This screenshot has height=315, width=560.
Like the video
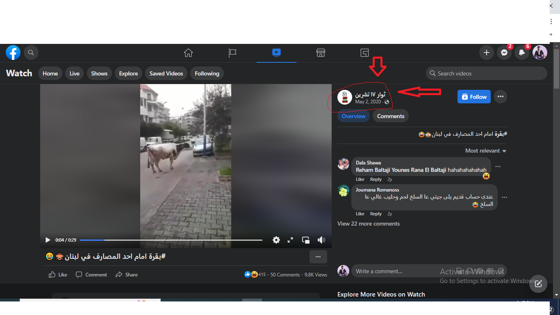(x=58, y=274)
